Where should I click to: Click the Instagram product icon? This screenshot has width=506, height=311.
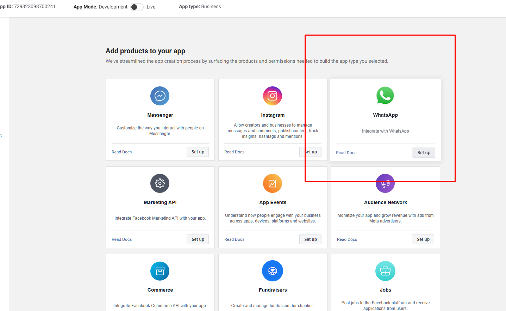click(x=273, y=96)
